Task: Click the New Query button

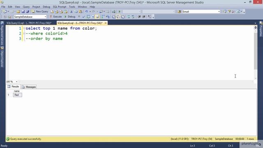Action: click(x=40, y=12)
